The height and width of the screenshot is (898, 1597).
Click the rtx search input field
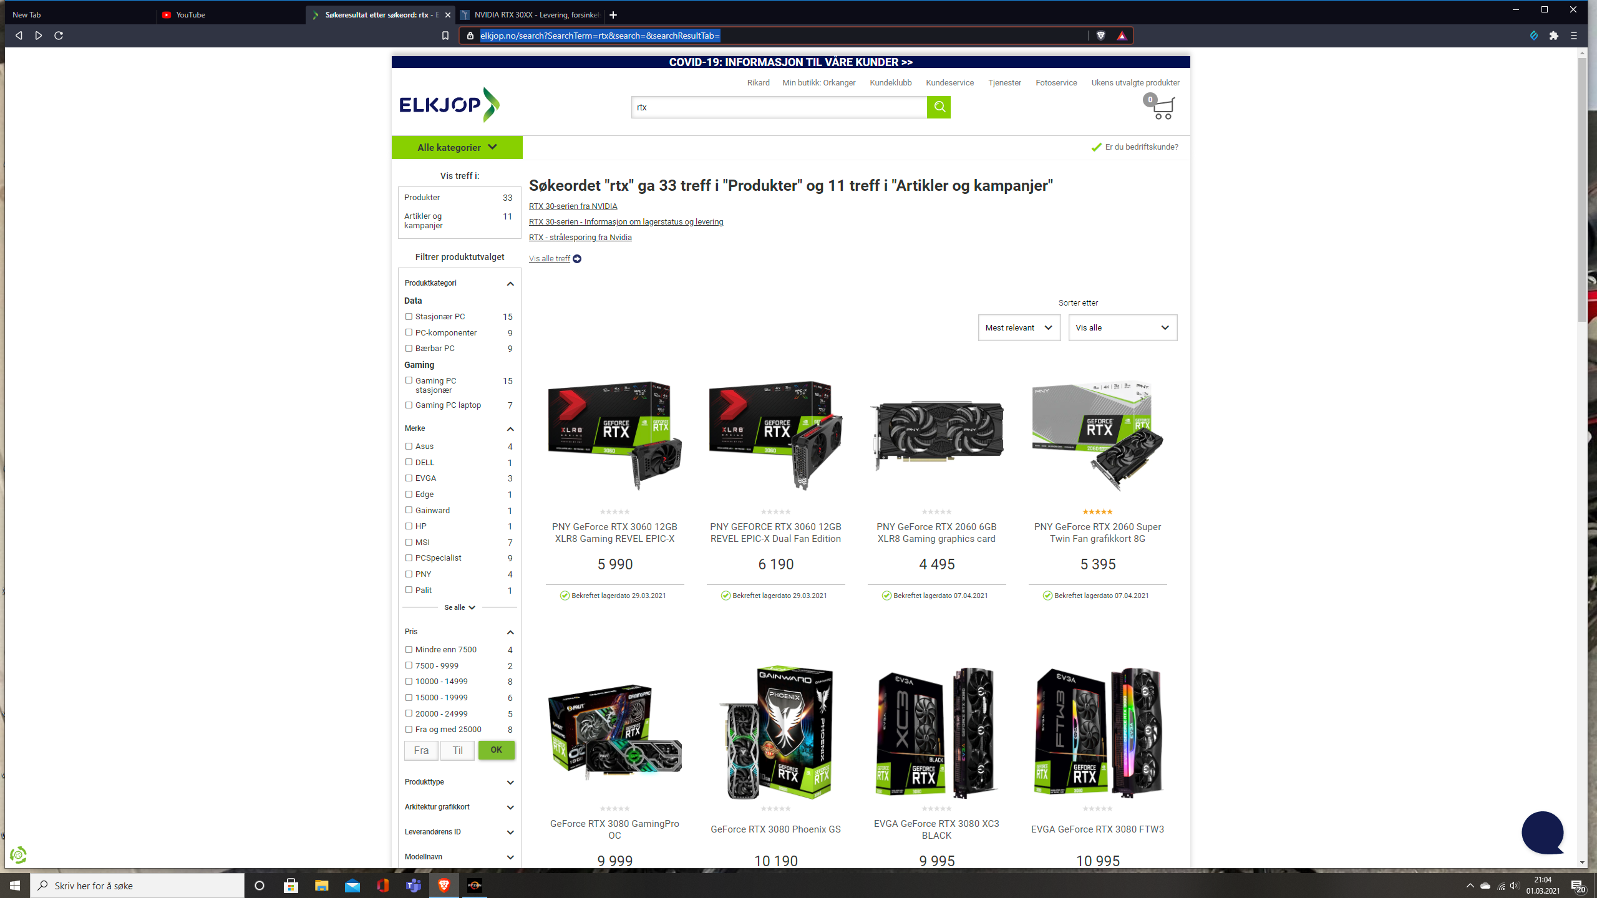[x=779, y=107]
